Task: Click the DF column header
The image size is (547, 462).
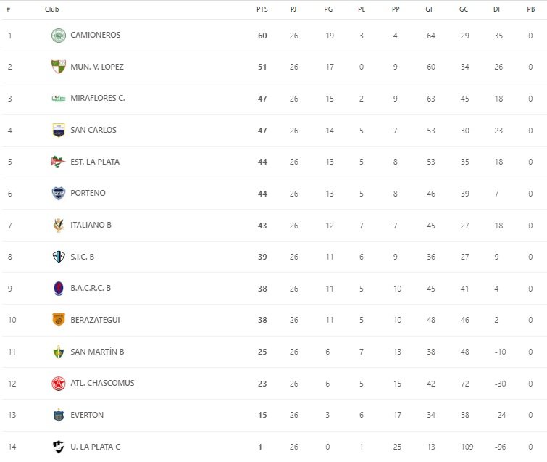Action: coord(498,9)
